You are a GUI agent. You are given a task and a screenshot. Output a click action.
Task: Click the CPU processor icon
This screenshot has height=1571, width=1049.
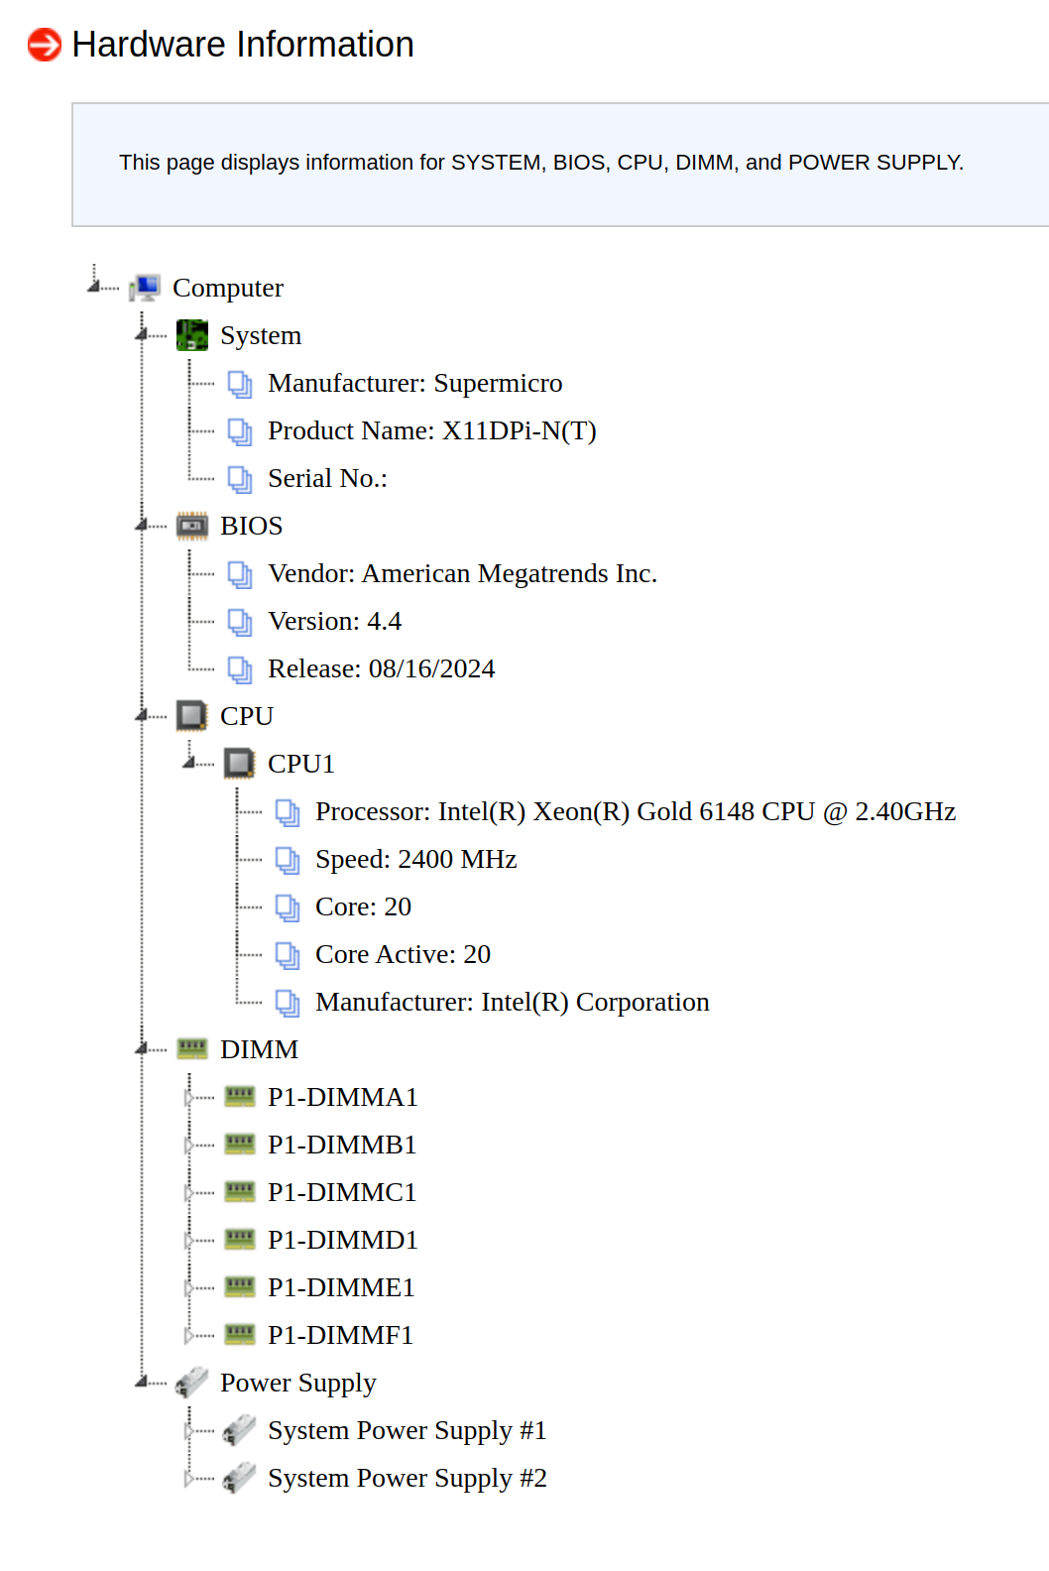(192, 716)
